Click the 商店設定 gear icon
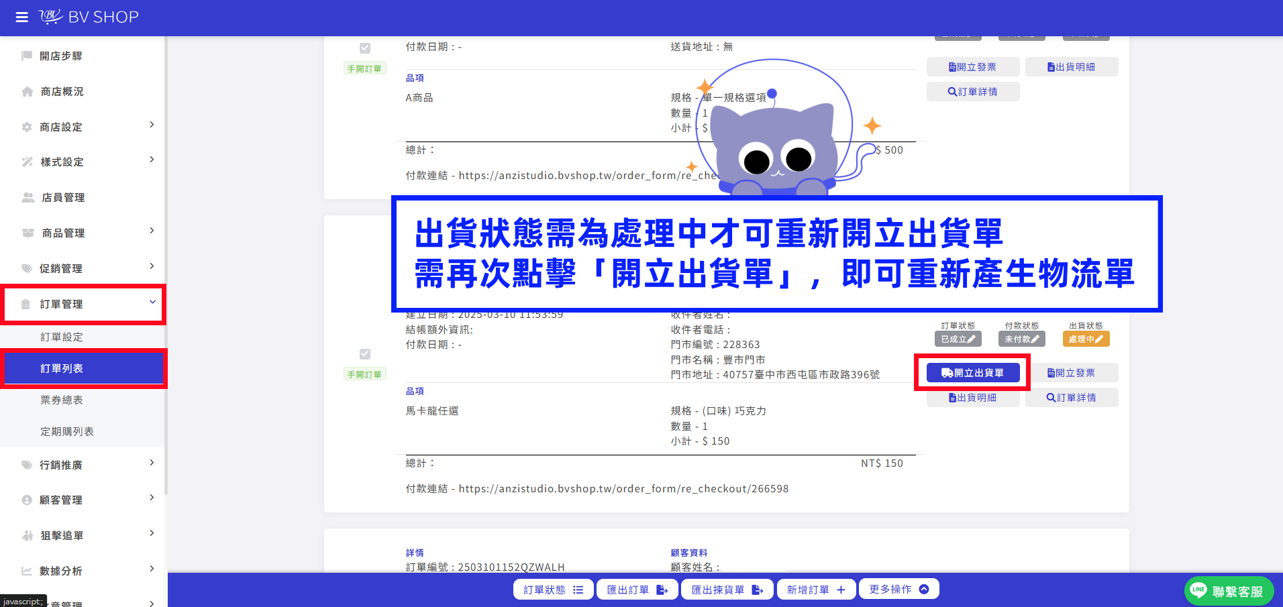Viewport: 1283px width, 607px height. pyautogui.click(x=27, y=127)
